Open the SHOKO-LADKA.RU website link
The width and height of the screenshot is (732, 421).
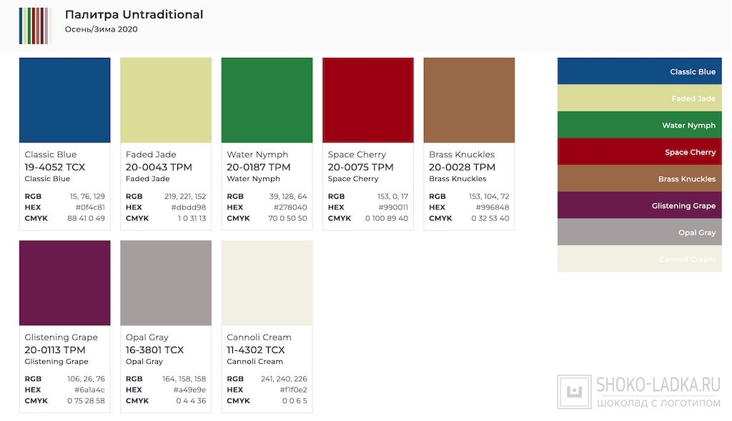click(x=658, y=385)
